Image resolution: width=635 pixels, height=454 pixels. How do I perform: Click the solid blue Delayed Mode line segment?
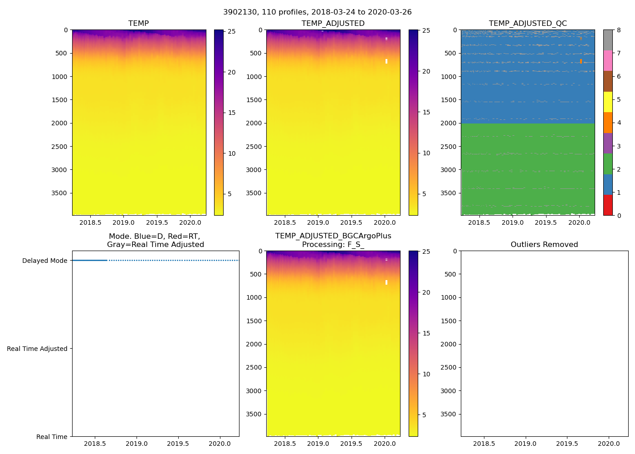click(x=89, y=260)
